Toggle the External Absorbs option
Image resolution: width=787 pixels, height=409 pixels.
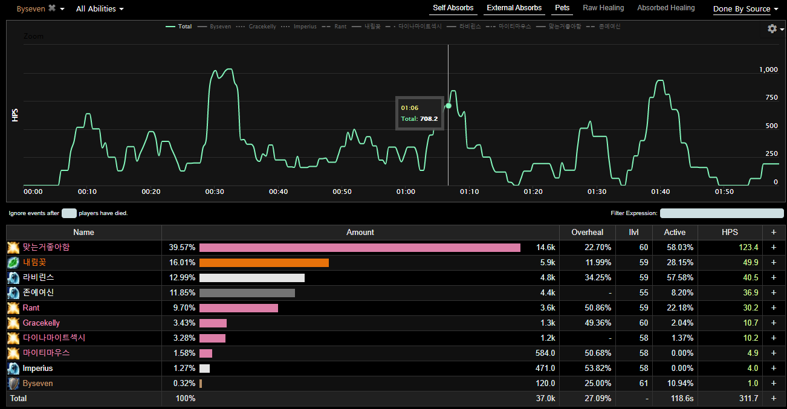pos(514,8)
